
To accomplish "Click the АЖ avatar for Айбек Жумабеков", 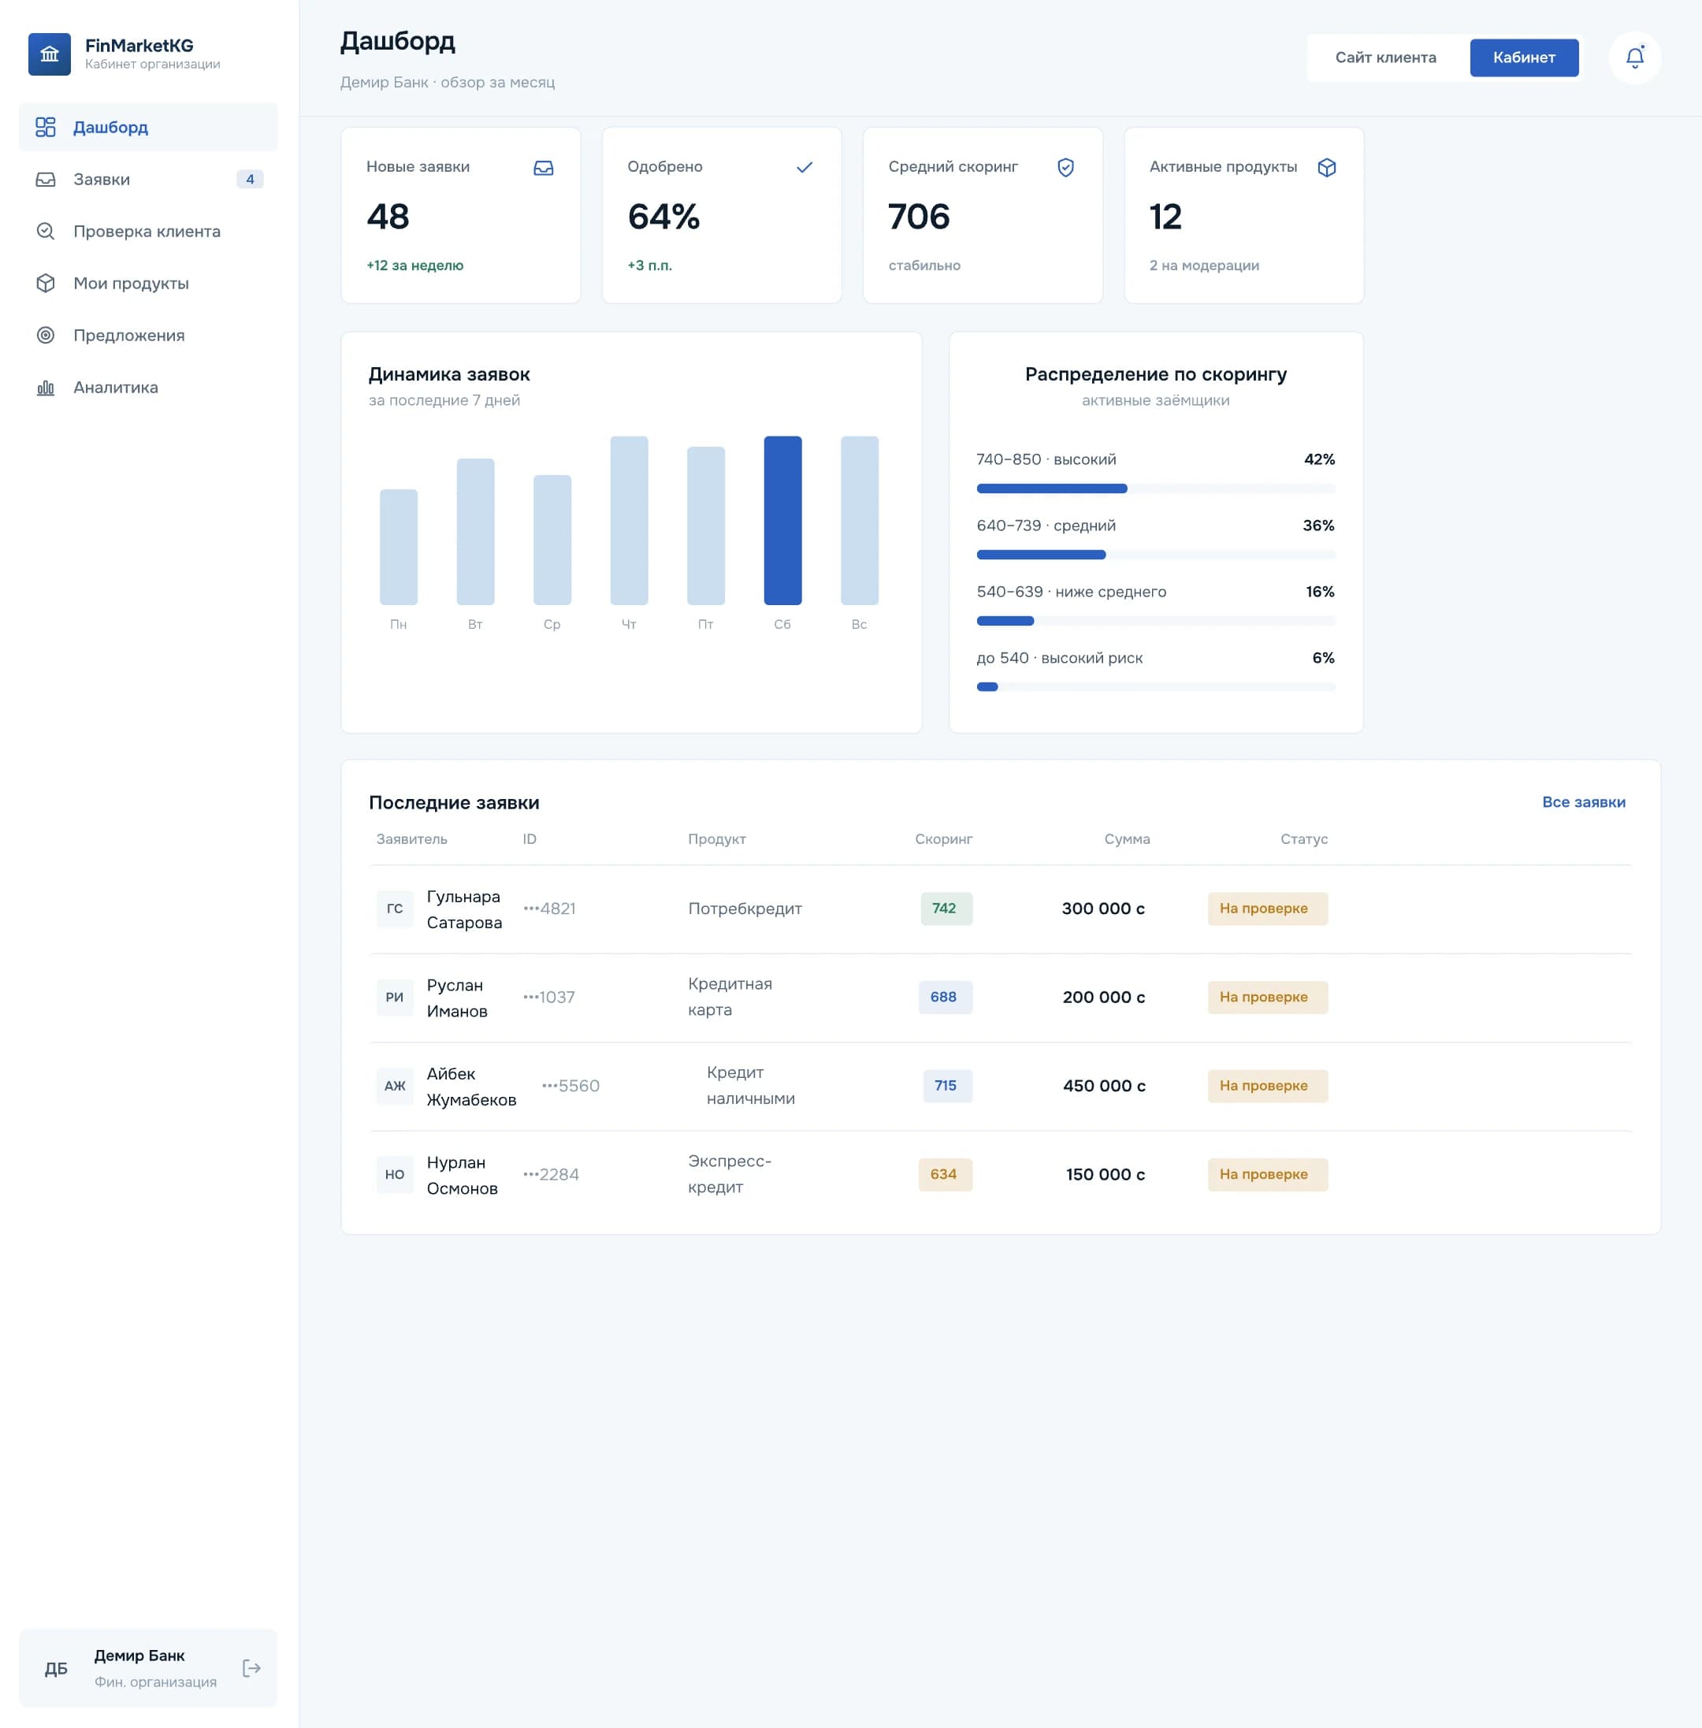I will point(394,1085).
